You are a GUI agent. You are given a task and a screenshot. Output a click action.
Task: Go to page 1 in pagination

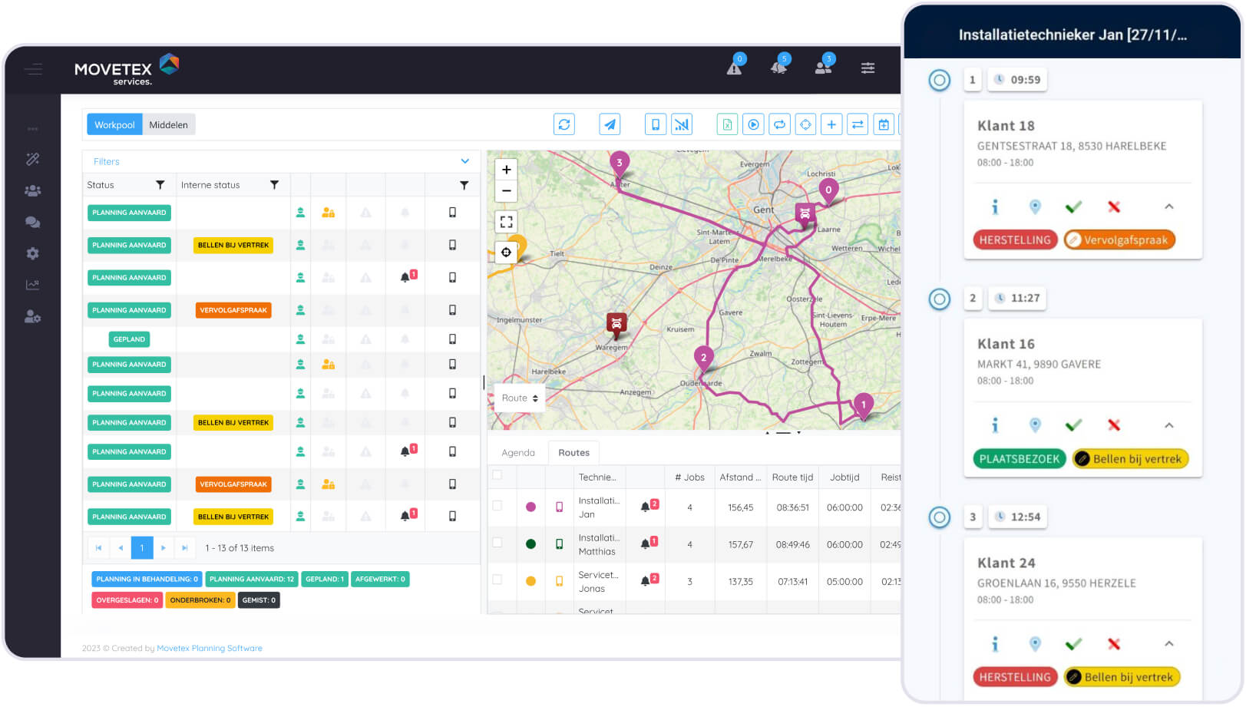142,548
